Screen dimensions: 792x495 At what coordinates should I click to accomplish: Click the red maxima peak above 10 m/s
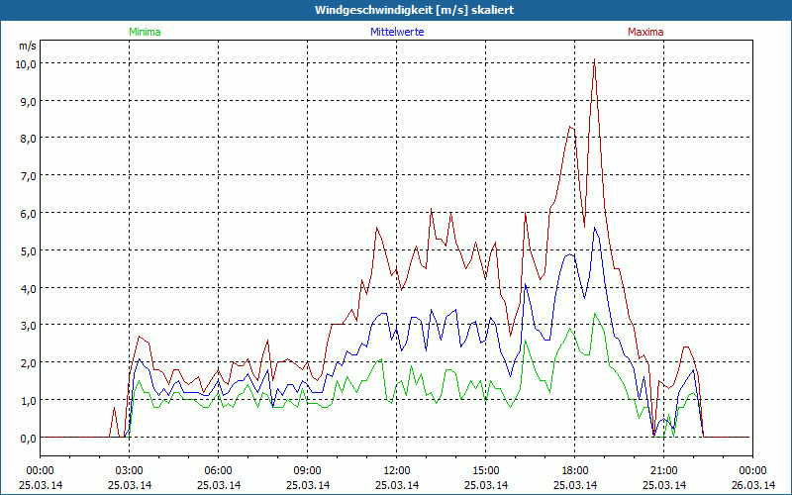coord(595,59)
